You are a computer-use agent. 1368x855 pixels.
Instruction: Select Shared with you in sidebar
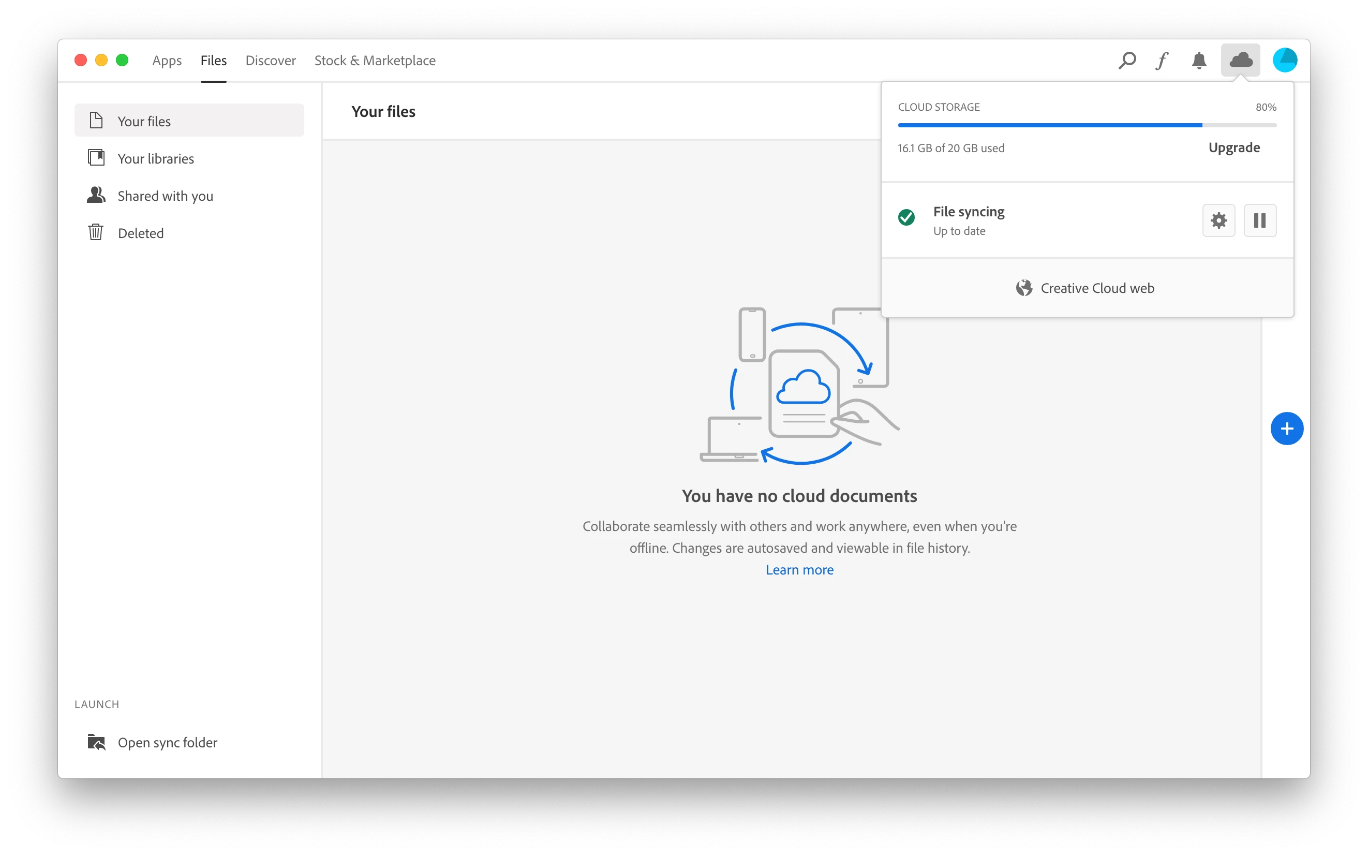(x=165, y=196)
